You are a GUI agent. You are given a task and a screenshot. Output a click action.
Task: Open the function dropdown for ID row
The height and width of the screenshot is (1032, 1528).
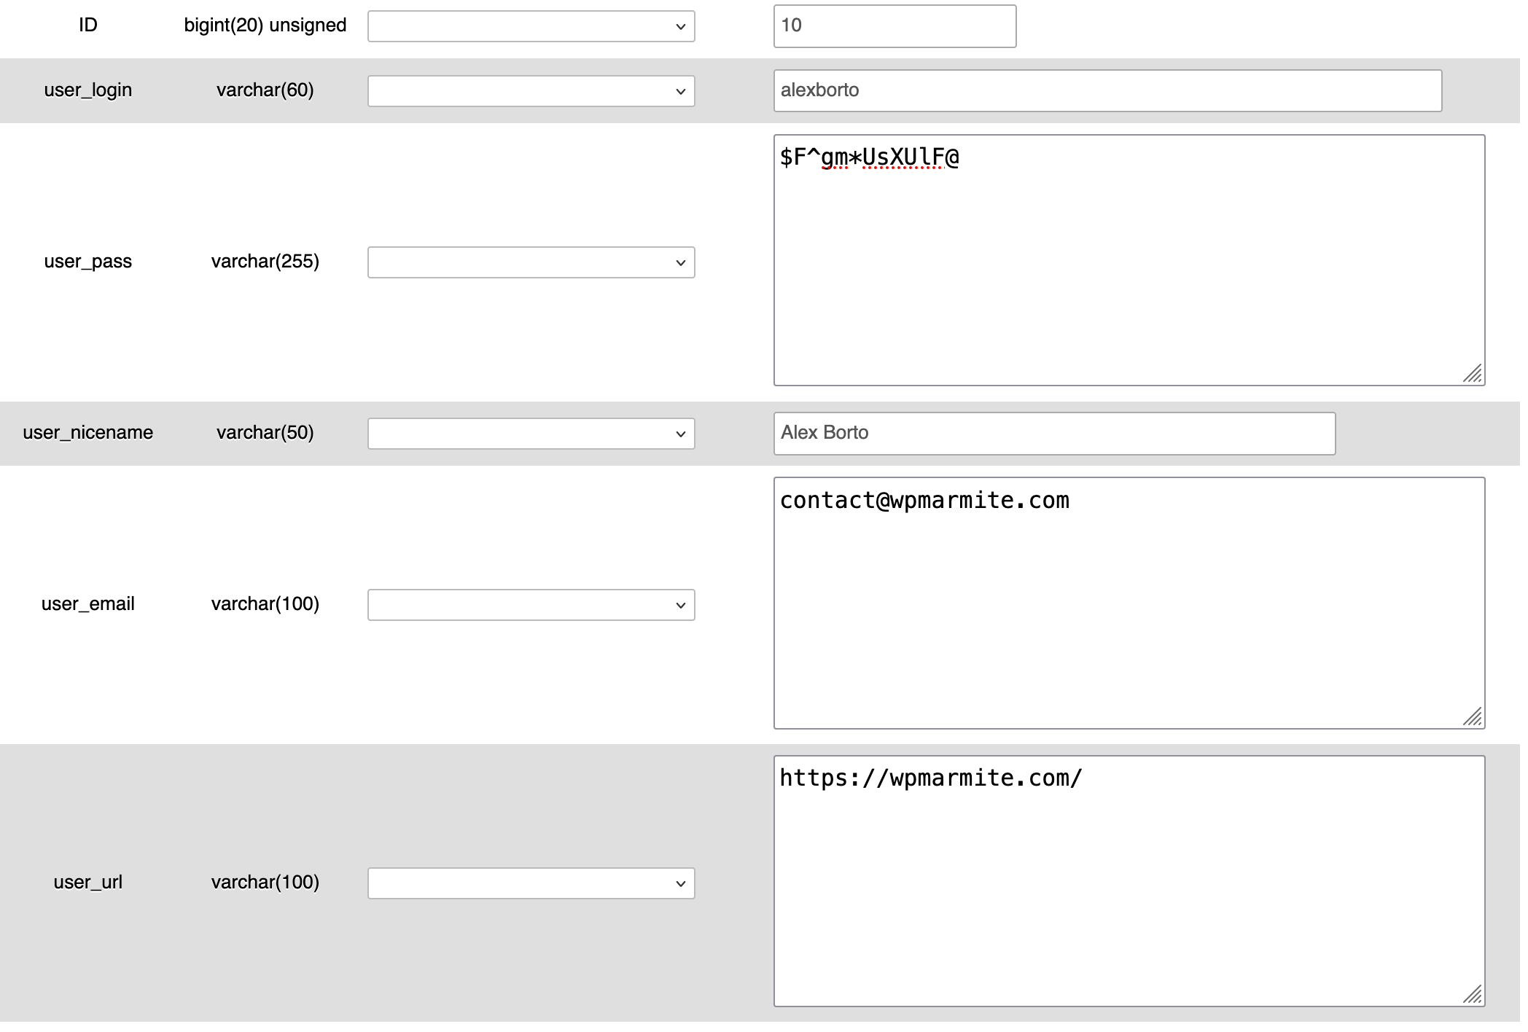tap(531, 26)
